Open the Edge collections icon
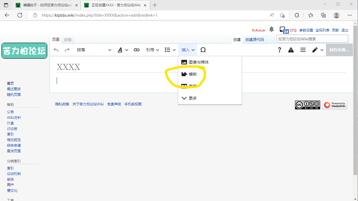Screen dimensions: 358x201 (323, 15)
